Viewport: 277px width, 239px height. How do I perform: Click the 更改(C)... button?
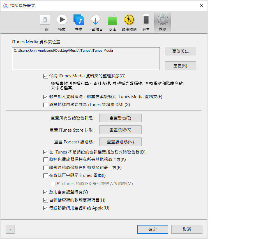180,51
